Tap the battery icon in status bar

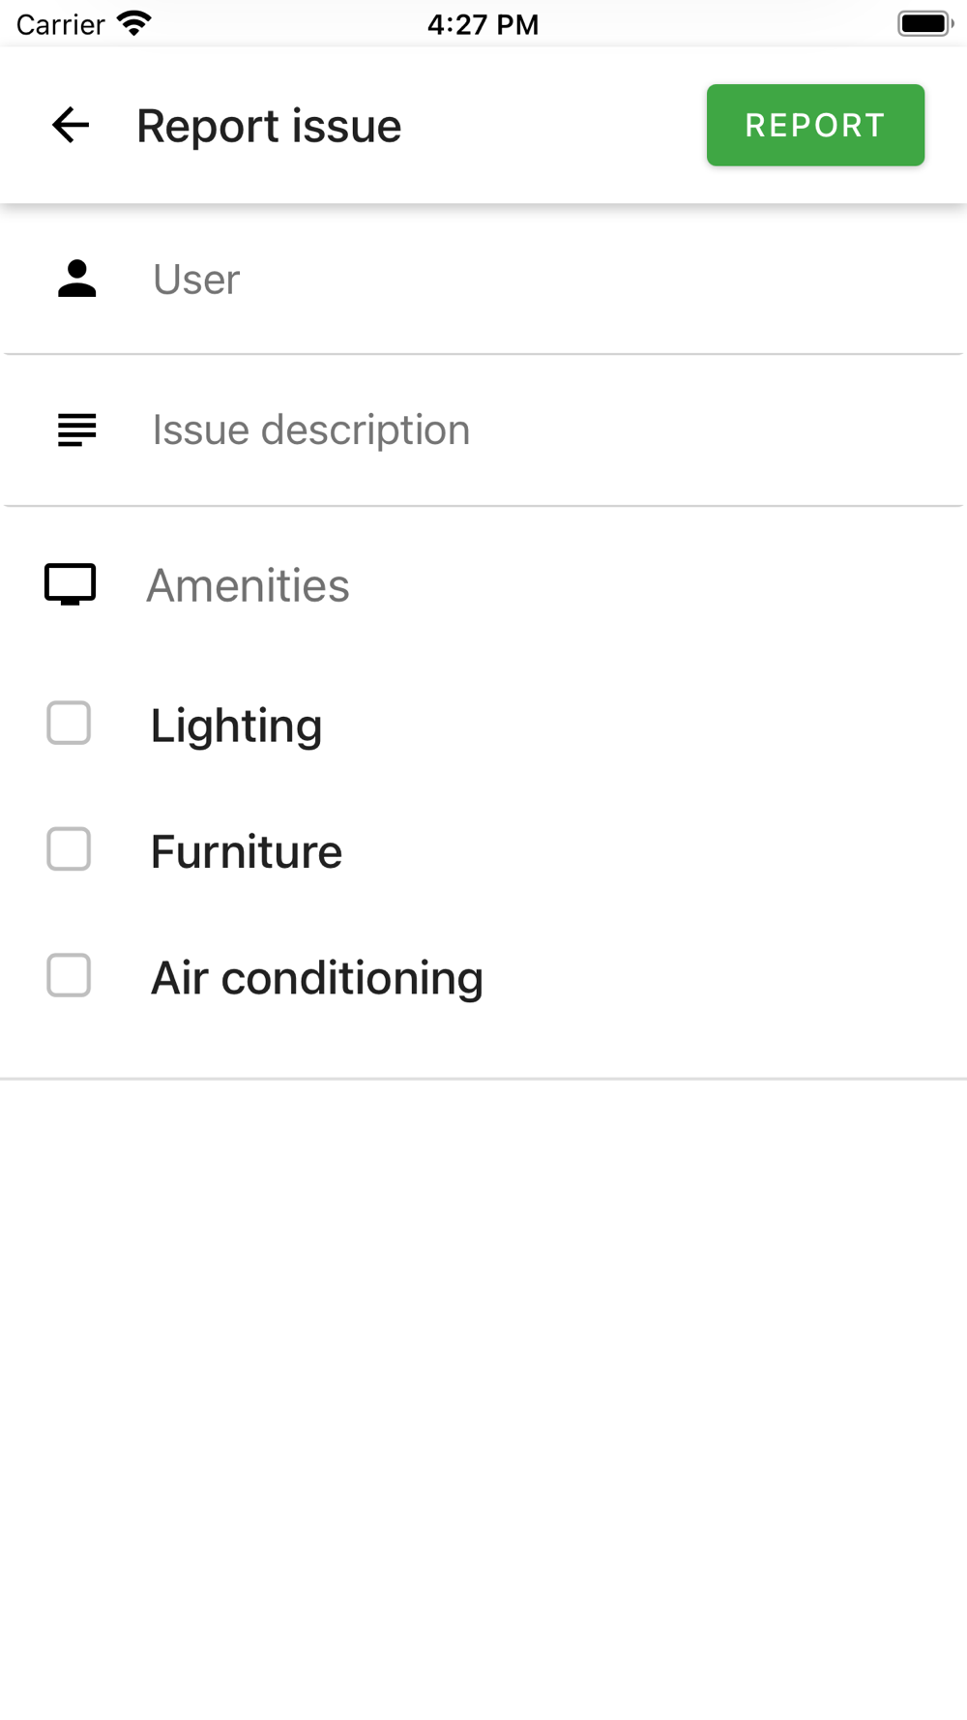click(925, 23)
